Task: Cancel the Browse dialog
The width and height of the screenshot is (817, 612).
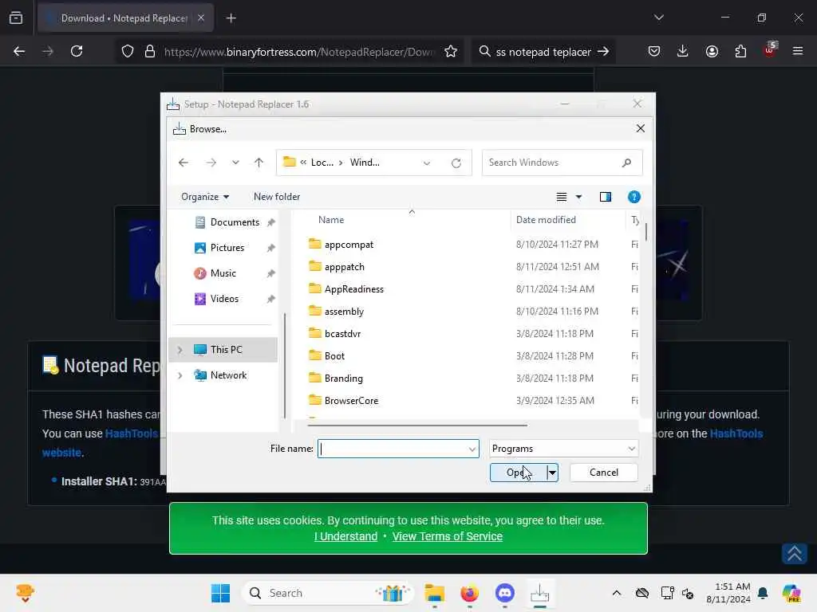Action: [x=604, y=473]
